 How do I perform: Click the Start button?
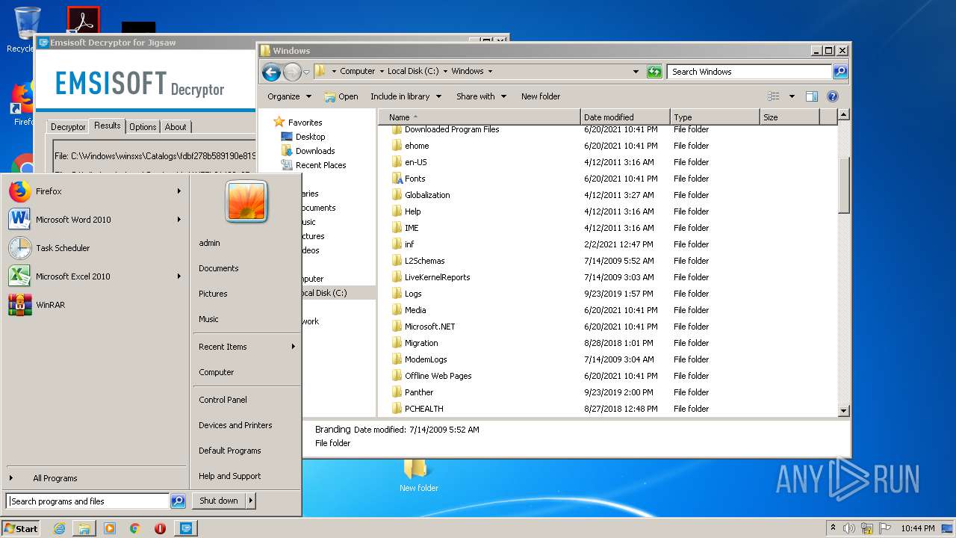tap(21, 528)
